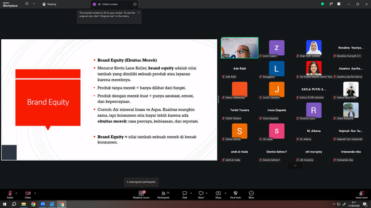Start video with the Video button

tap(28, 194)
